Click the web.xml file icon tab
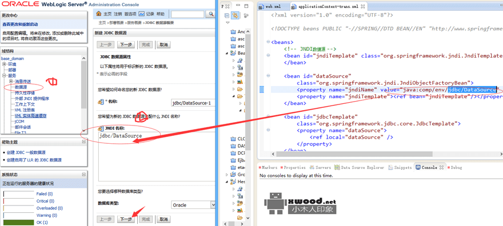This screenshot has height=226, width=503. point(261,7)
